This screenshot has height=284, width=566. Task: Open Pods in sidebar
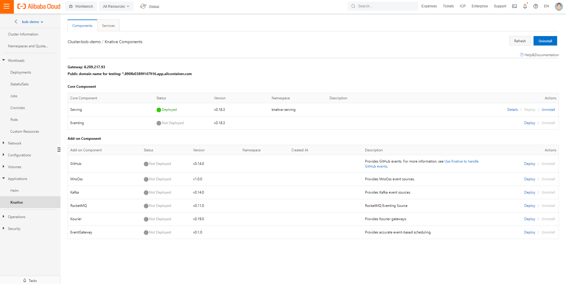point(14,120)
